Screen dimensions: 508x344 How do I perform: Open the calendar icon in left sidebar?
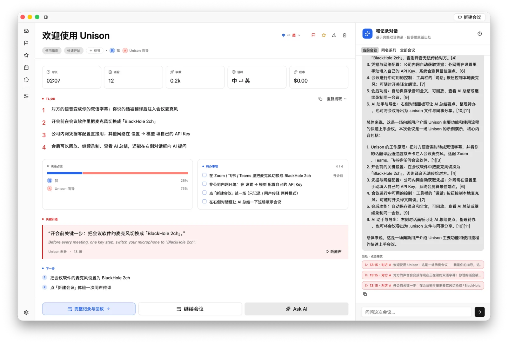point(26,68)
